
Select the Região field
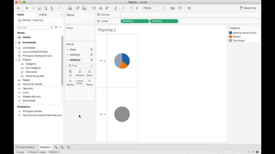[26, 80]
